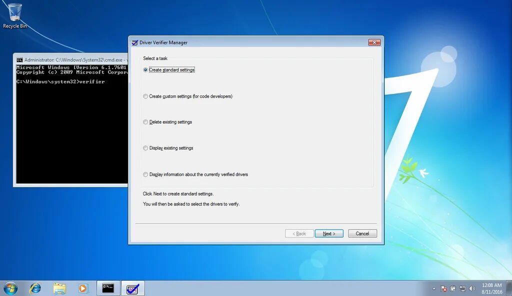512x296 pixels.
Task: Open Action Center flag tray icon
Action: 444,288
